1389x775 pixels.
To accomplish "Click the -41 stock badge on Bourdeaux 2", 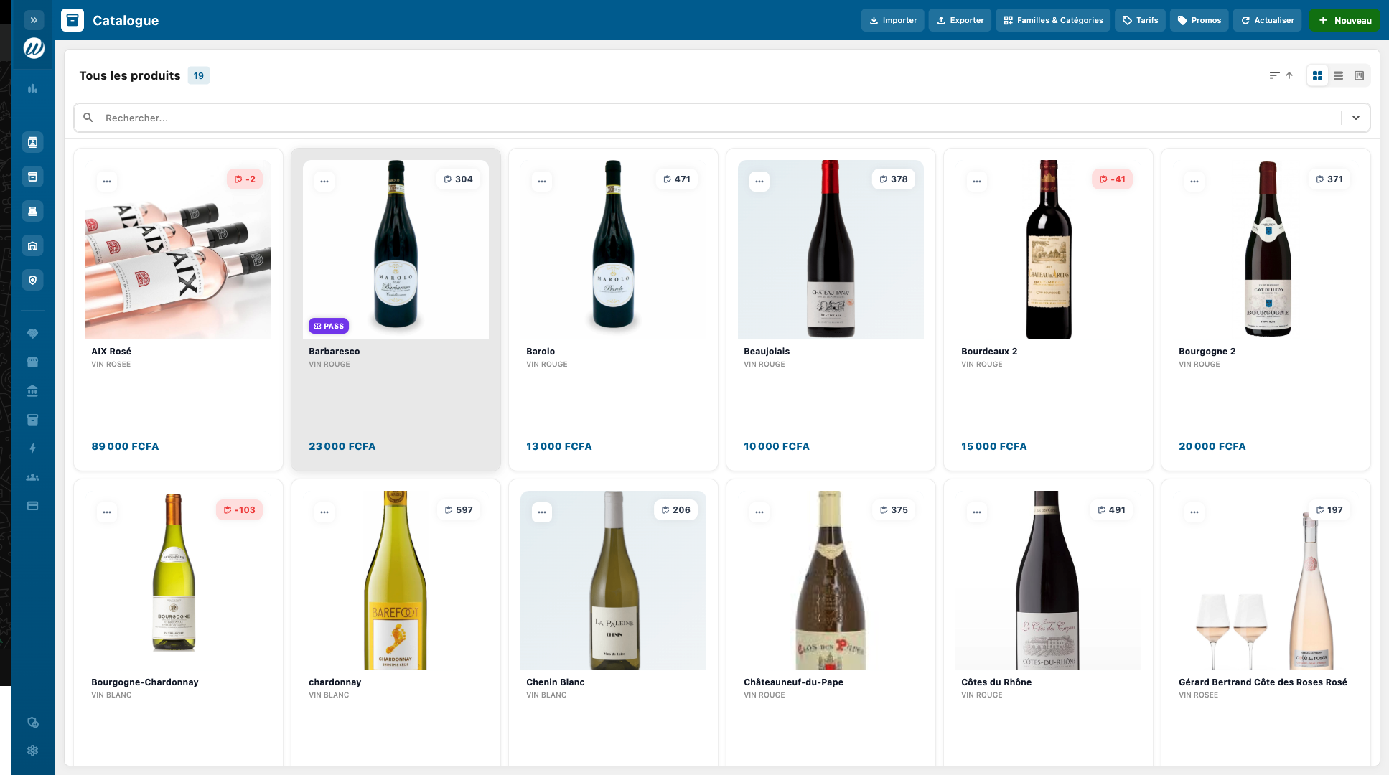I will tap(1112, 179).
